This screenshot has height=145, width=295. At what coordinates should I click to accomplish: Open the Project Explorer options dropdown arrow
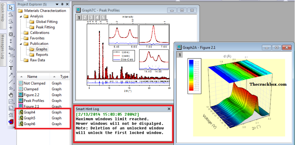click(57, 4)
